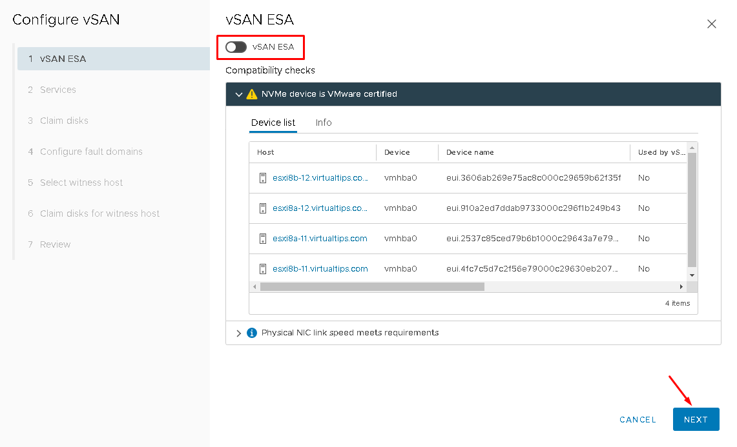
Task: Open the esxi8a-11.virtualtips.com host link
Action: (x=320, y=238)
